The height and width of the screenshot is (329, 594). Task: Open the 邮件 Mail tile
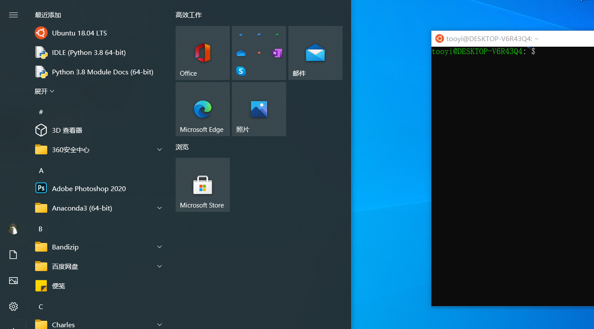point(315,53)
